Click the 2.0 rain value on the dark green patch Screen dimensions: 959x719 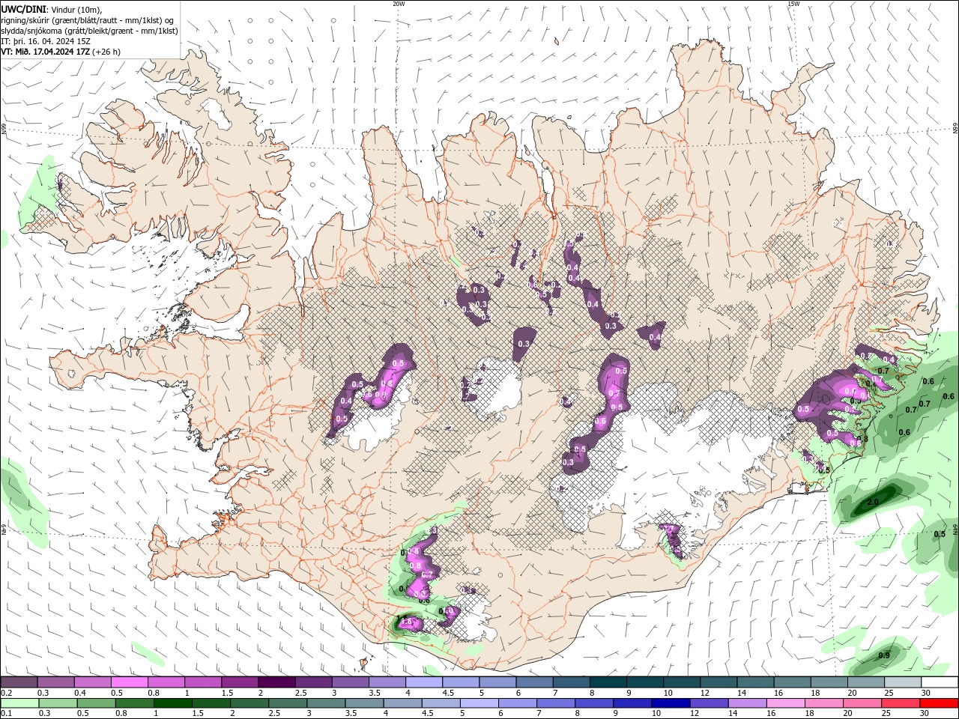point(873,502)
